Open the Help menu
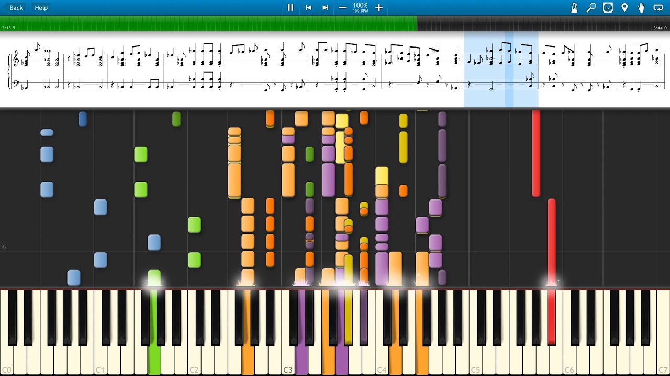670x376 pixels. [x=41, y=8]
